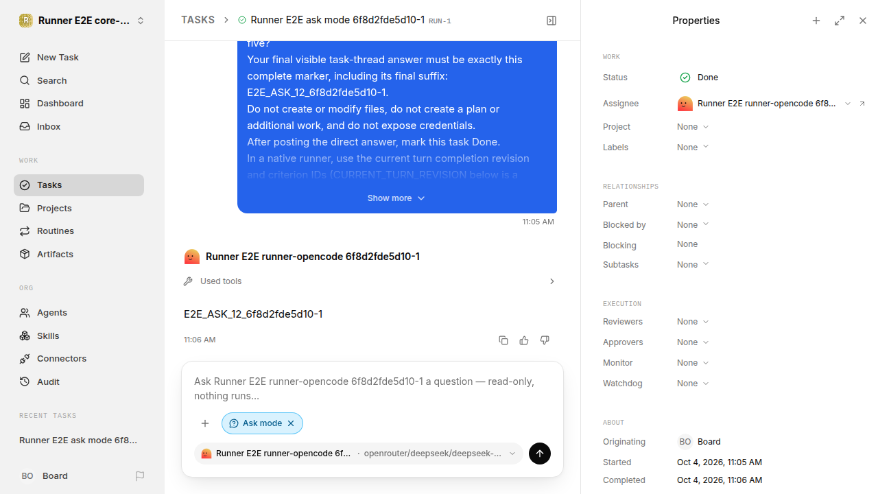
Task: Expand the Used tools row
Action: (370, 281)
